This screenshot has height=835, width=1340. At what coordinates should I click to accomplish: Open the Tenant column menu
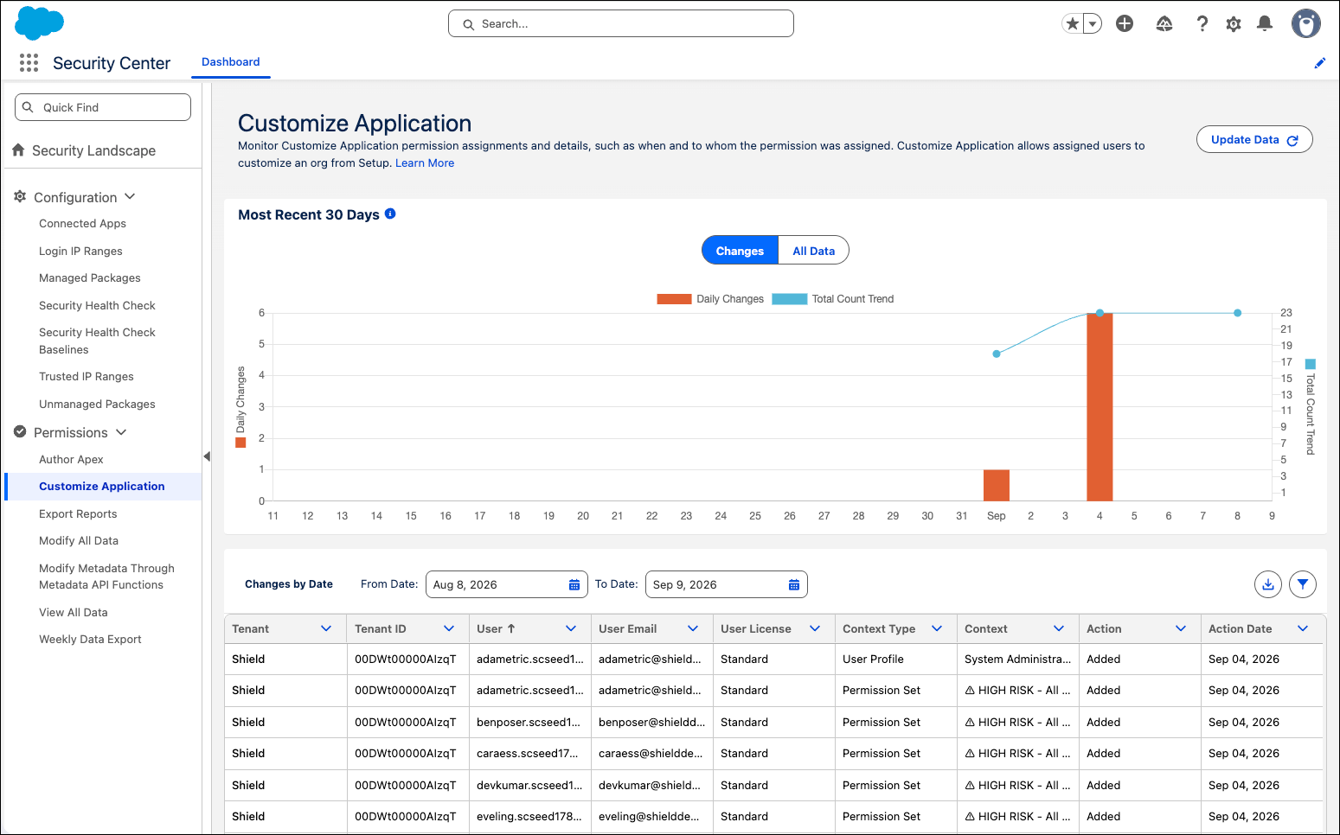tap(326, 628)
